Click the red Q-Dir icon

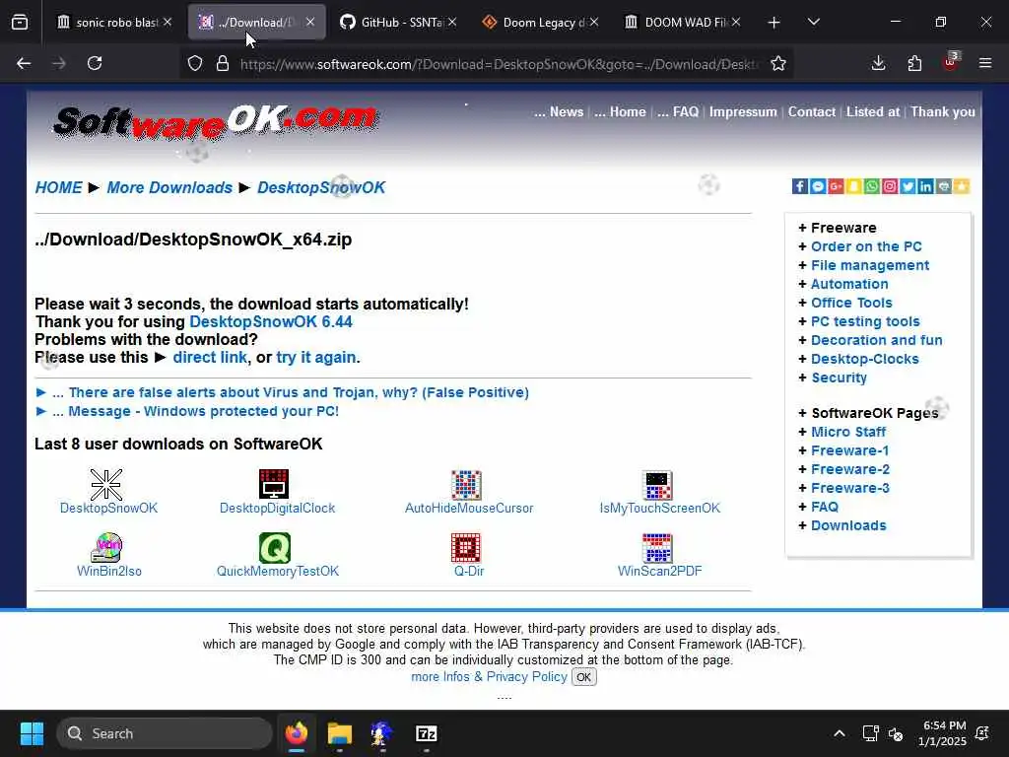click(466, 548)
